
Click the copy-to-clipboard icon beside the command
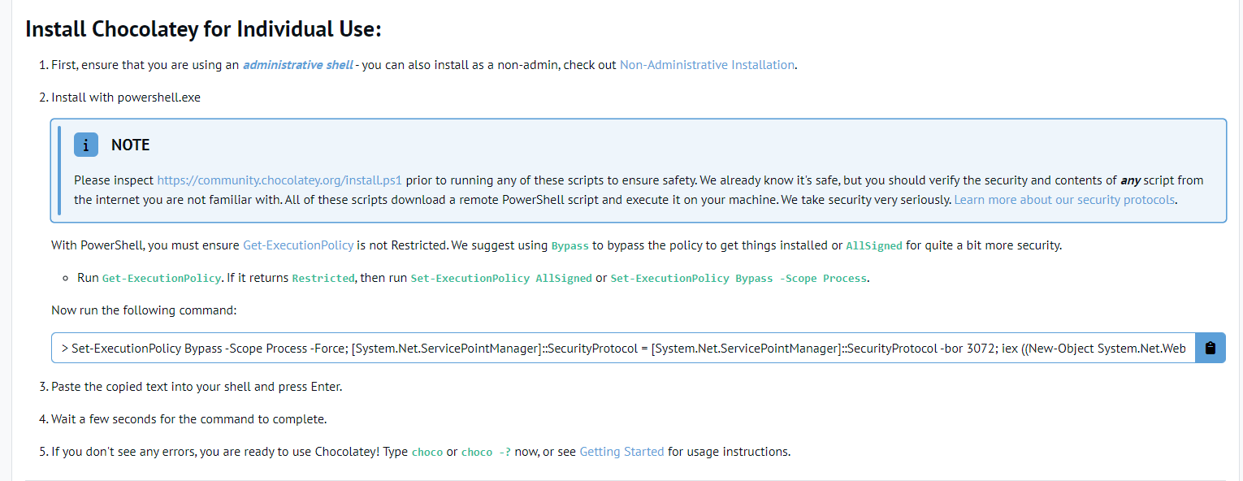click(1211, 348)
